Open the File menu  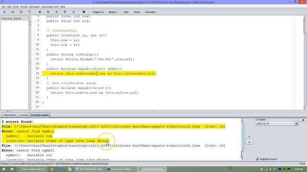coord(4,7)
